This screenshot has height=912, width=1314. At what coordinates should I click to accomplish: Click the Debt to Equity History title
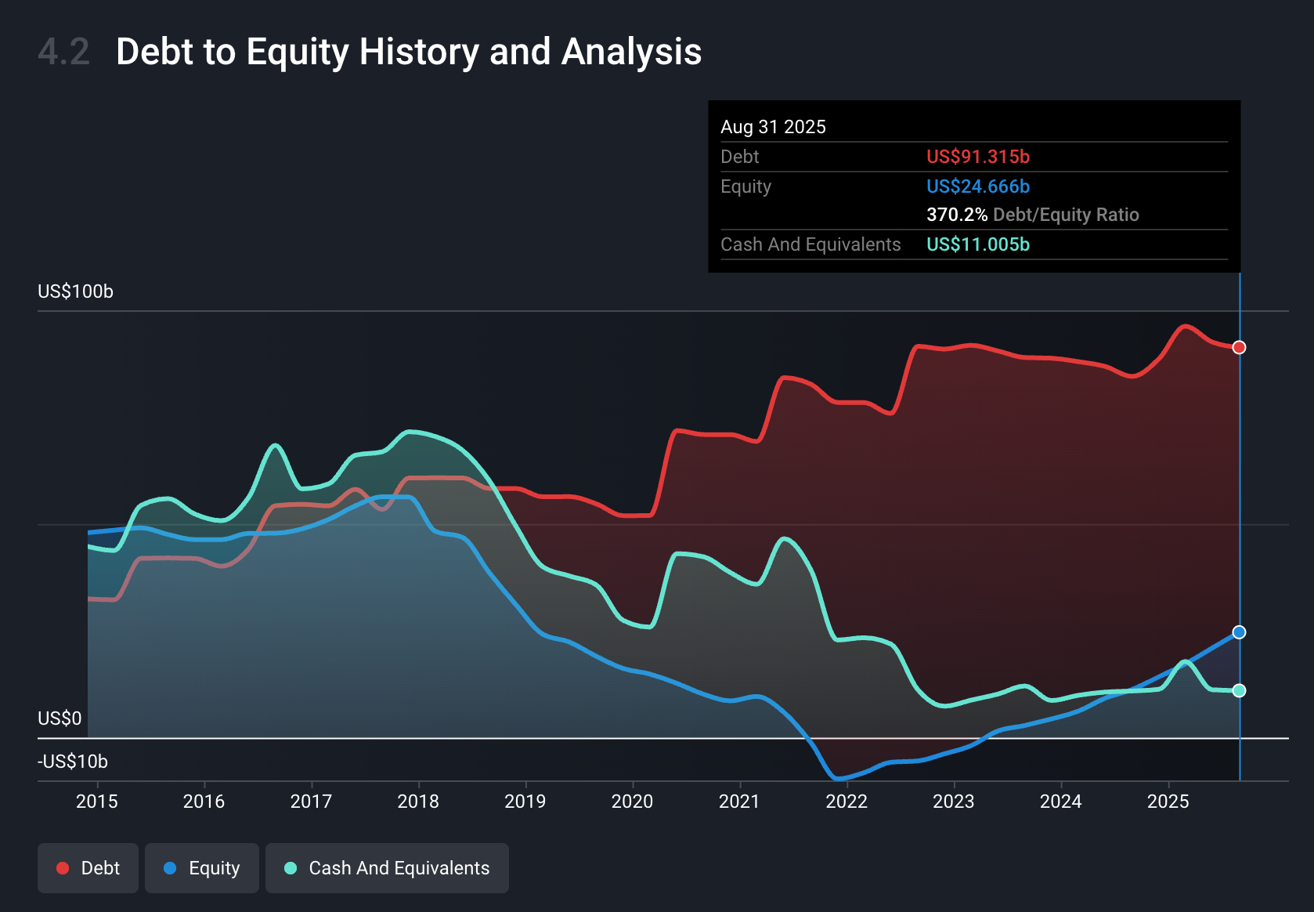tap(408, 52)
